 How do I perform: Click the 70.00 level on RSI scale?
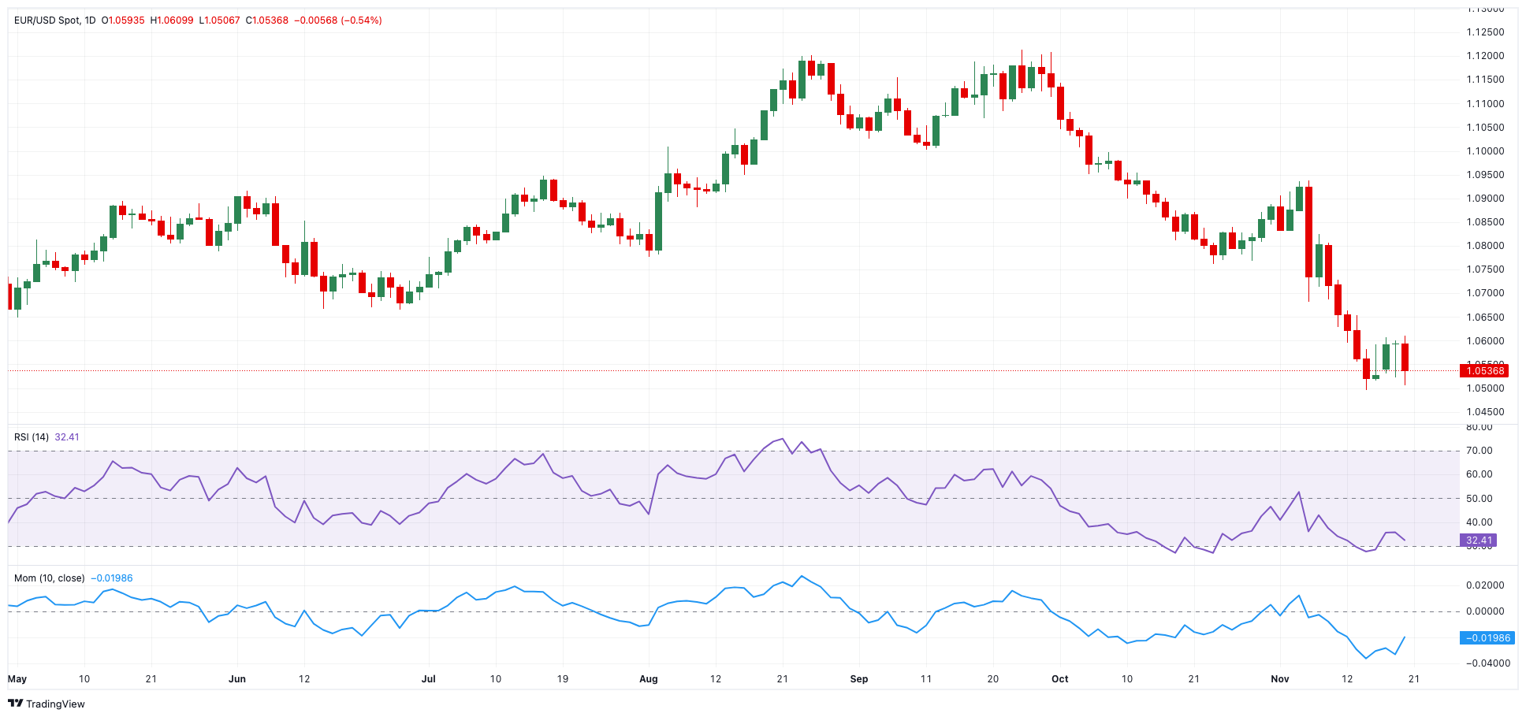(x=1479, y=451)
